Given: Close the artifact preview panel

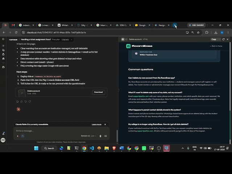Looking at the screenshot, I should (228, 40).
